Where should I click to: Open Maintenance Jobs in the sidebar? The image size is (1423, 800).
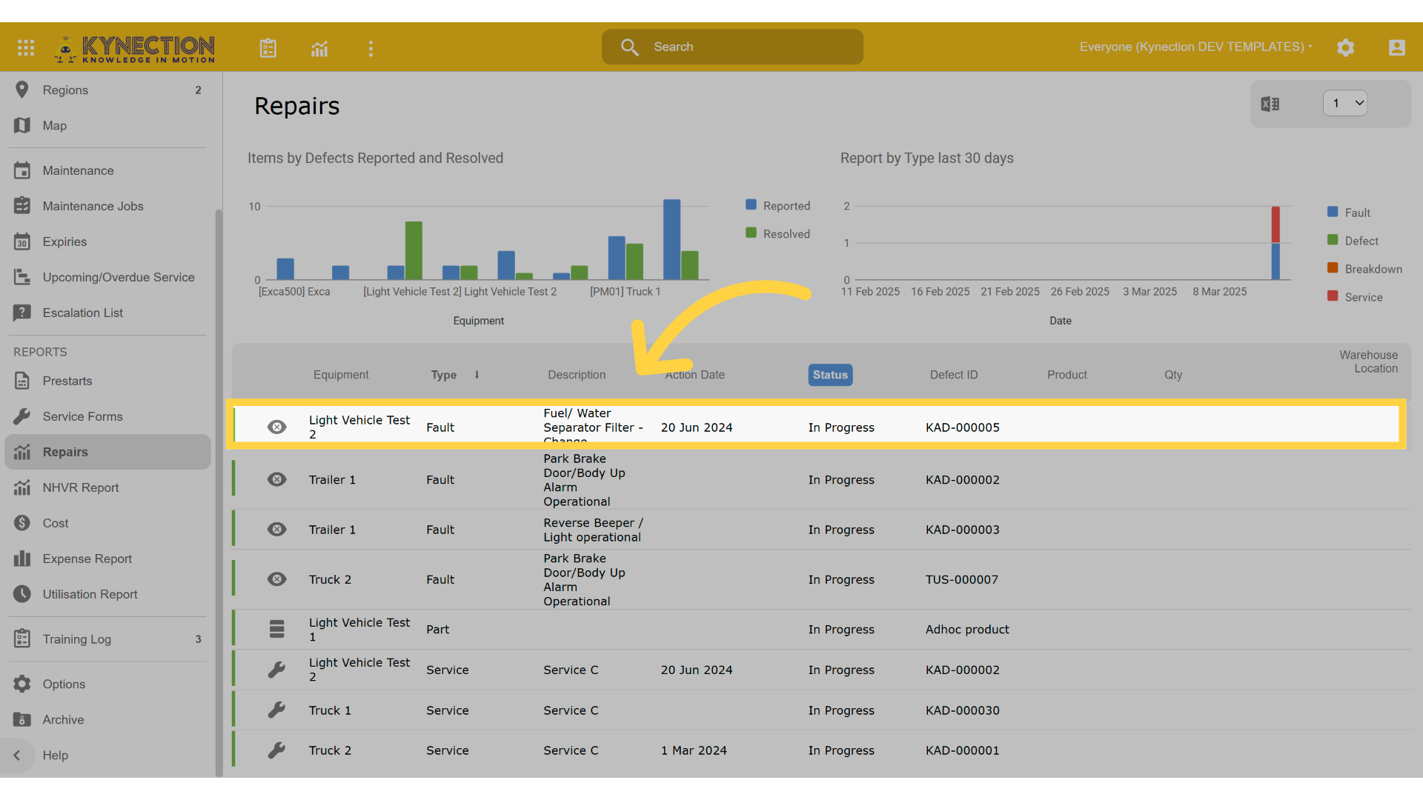pyautogui.click(x=93, y=206)
